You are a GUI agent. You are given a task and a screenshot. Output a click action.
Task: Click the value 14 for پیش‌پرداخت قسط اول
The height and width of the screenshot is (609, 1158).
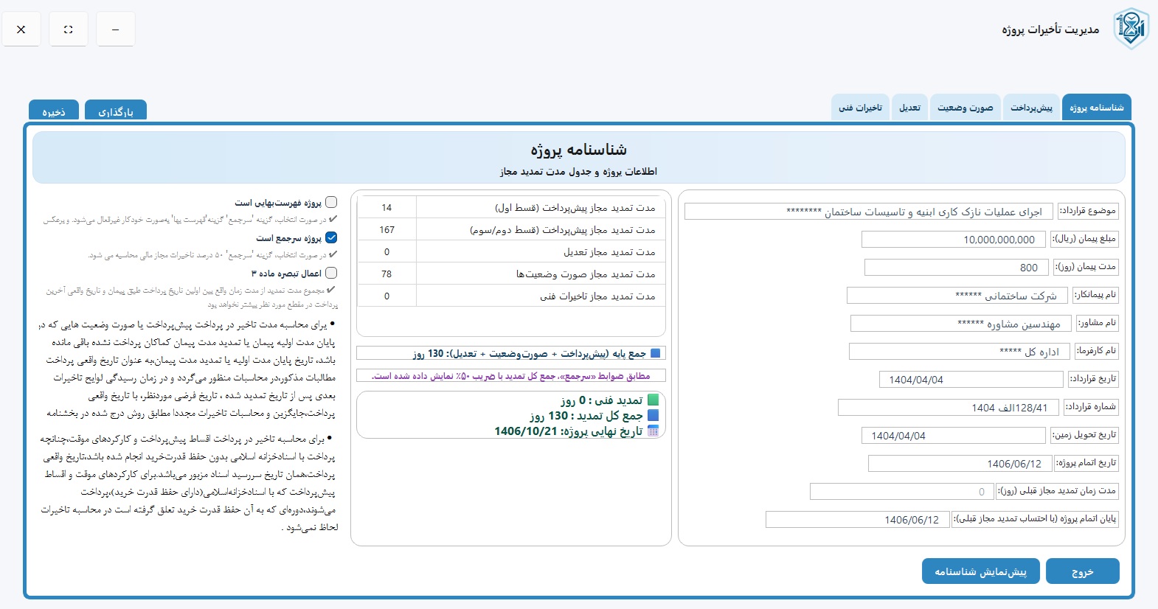point(386,208)
